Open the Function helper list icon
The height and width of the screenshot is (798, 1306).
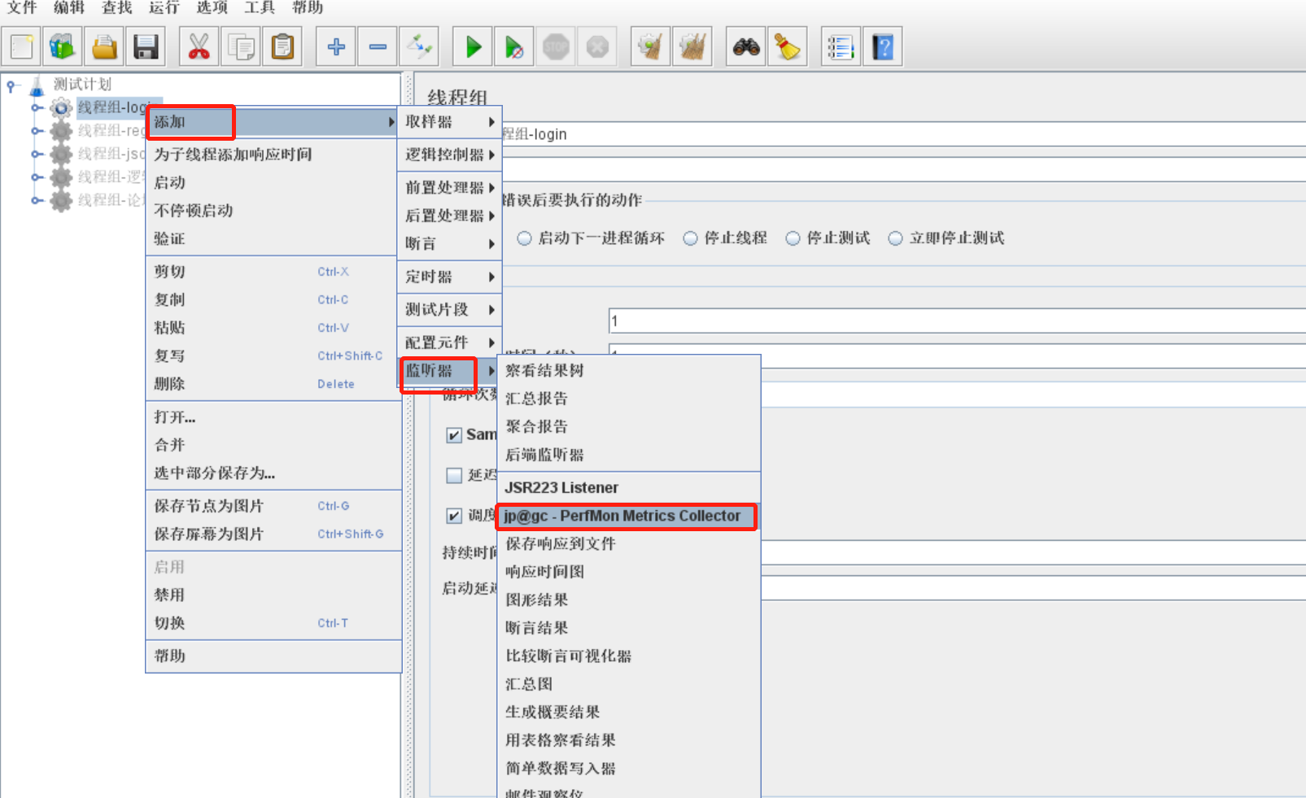[841, 46]
